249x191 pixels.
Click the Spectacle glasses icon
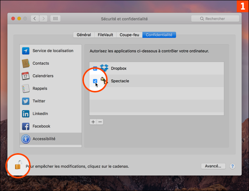pyautogui.click(x=104, y=81)
